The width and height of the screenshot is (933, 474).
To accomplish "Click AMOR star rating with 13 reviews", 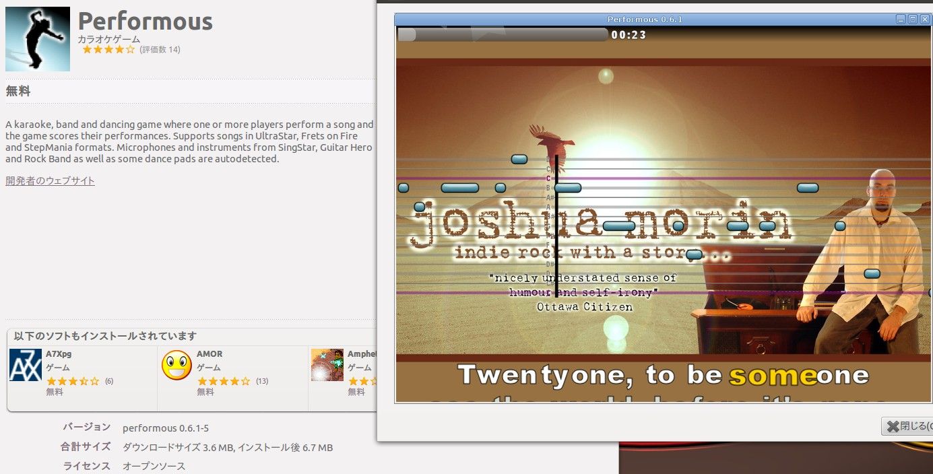I will point(224,381).
